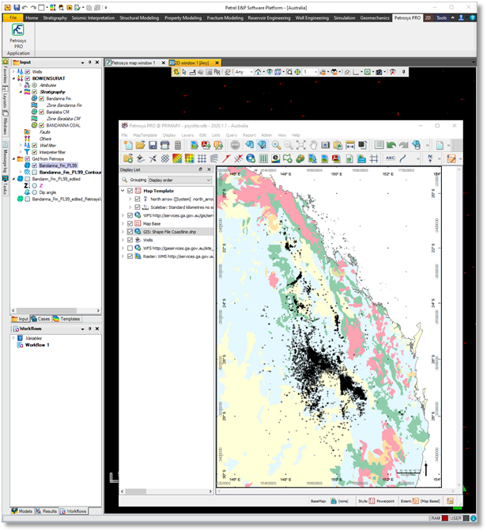The image size is (487, 532).
Task: Collapse the BOWENSURAT tree node
Action: tap(13, 78)
